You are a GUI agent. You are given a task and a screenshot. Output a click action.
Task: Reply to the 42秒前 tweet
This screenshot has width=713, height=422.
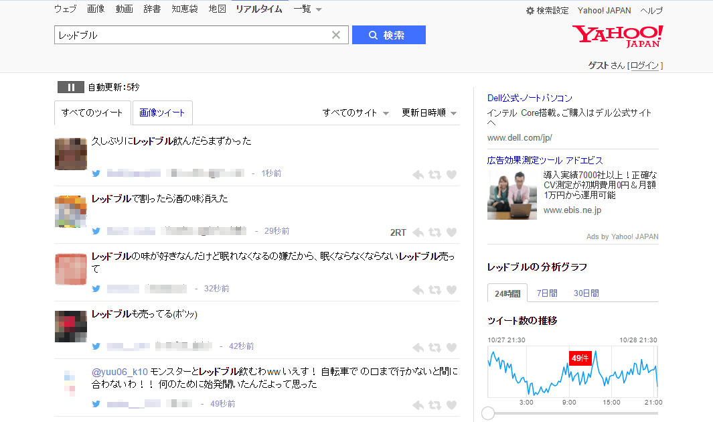pyautogui.click(x=418, y=348)
